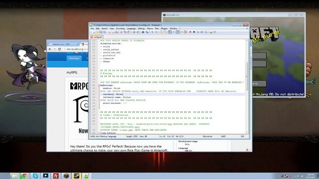This screenshot has width=319, height=179.
Task: Click the Print icon in Notepad++ toolbar
Action: tap(116, 32)
